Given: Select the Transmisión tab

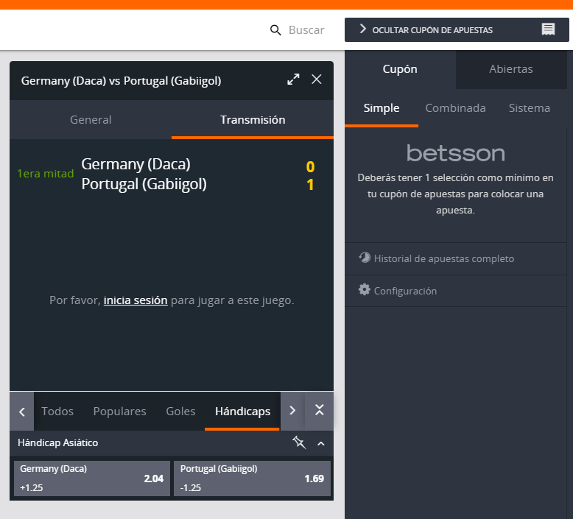Looking at the screenshot, I should pyautogui.click(x=253, y=119).
